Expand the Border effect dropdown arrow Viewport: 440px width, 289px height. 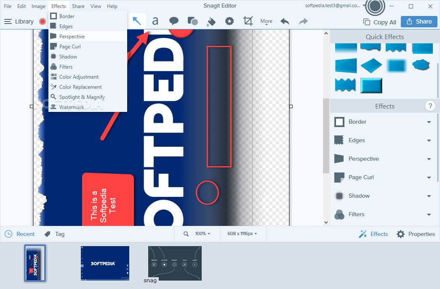coord(429,122)
